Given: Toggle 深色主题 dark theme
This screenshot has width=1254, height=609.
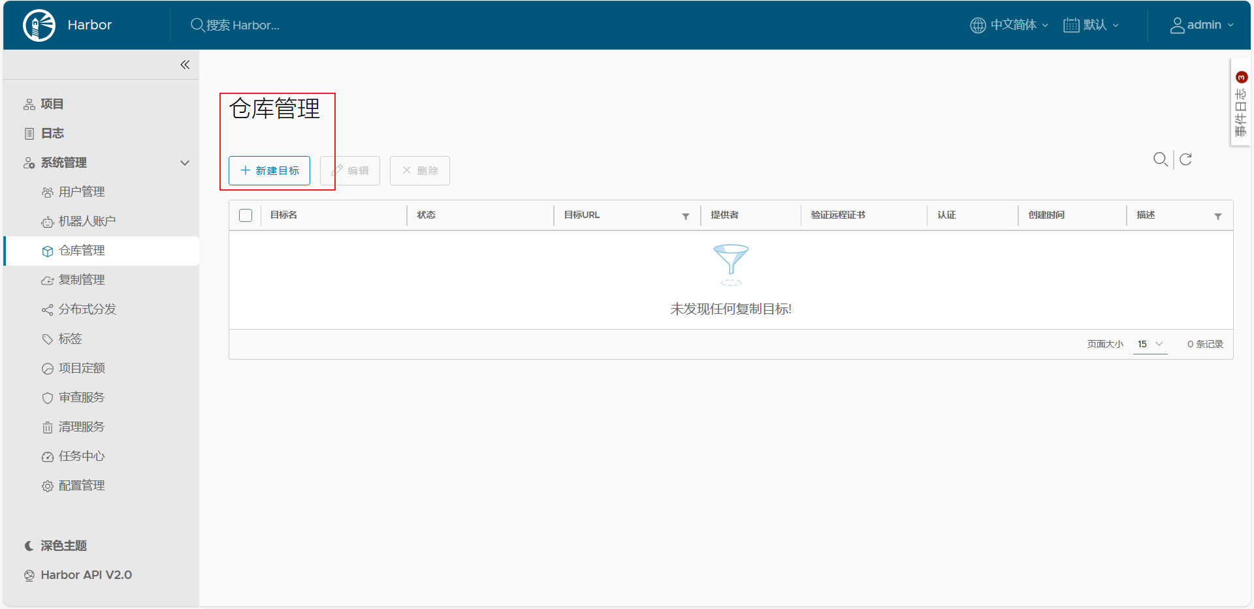Looking at the screenshot, I should pos(56,546).
